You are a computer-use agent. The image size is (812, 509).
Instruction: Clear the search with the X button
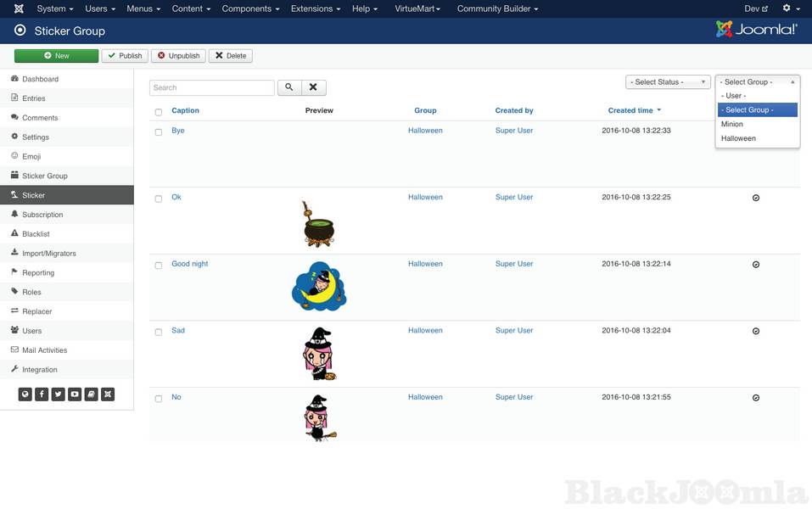click(313, 87)
